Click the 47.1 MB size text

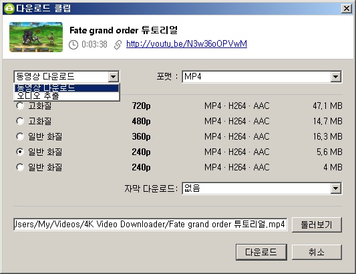click(x=327, y=106)
